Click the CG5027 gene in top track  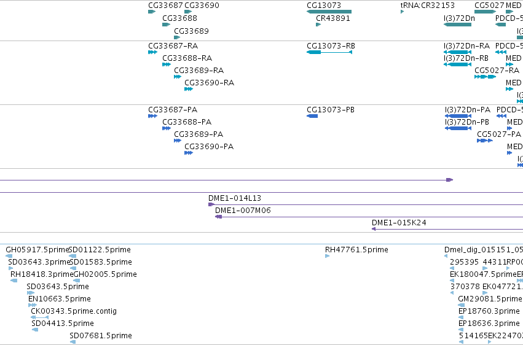pyautogui.click(x=485, y=12)
